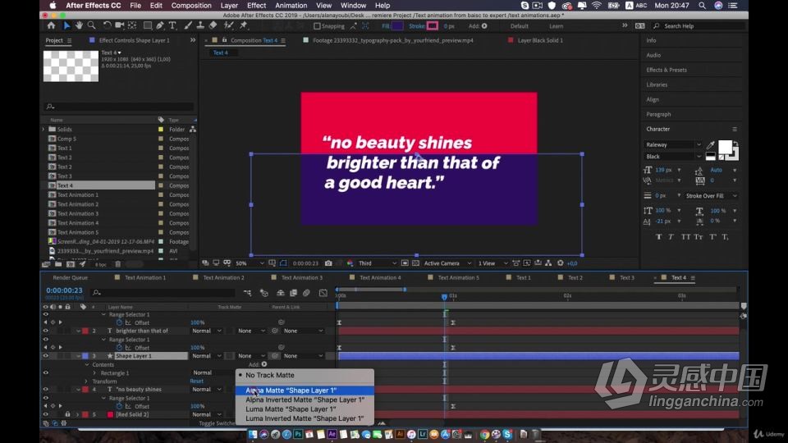Click the snapshot camera icon in viewer
The height and width of the screenshot is (443, 788).
click(328, 263)
